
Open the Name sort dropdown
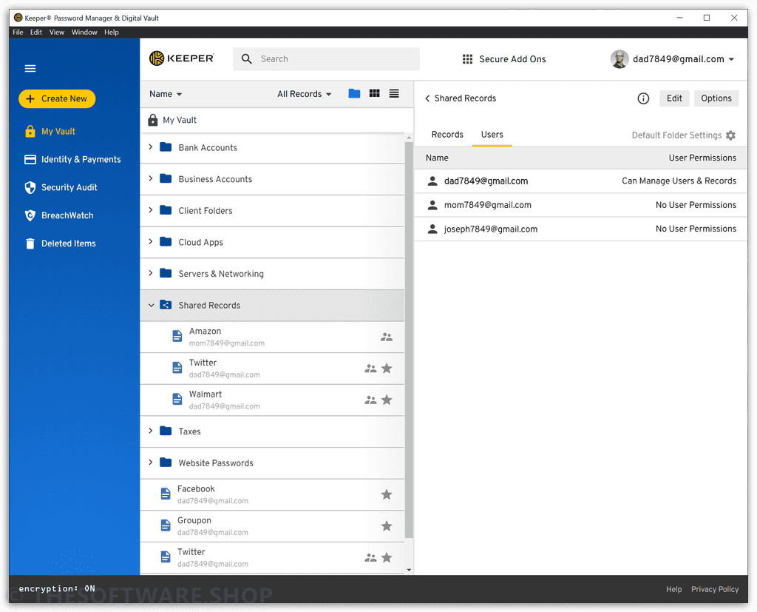tap(166, 94)
